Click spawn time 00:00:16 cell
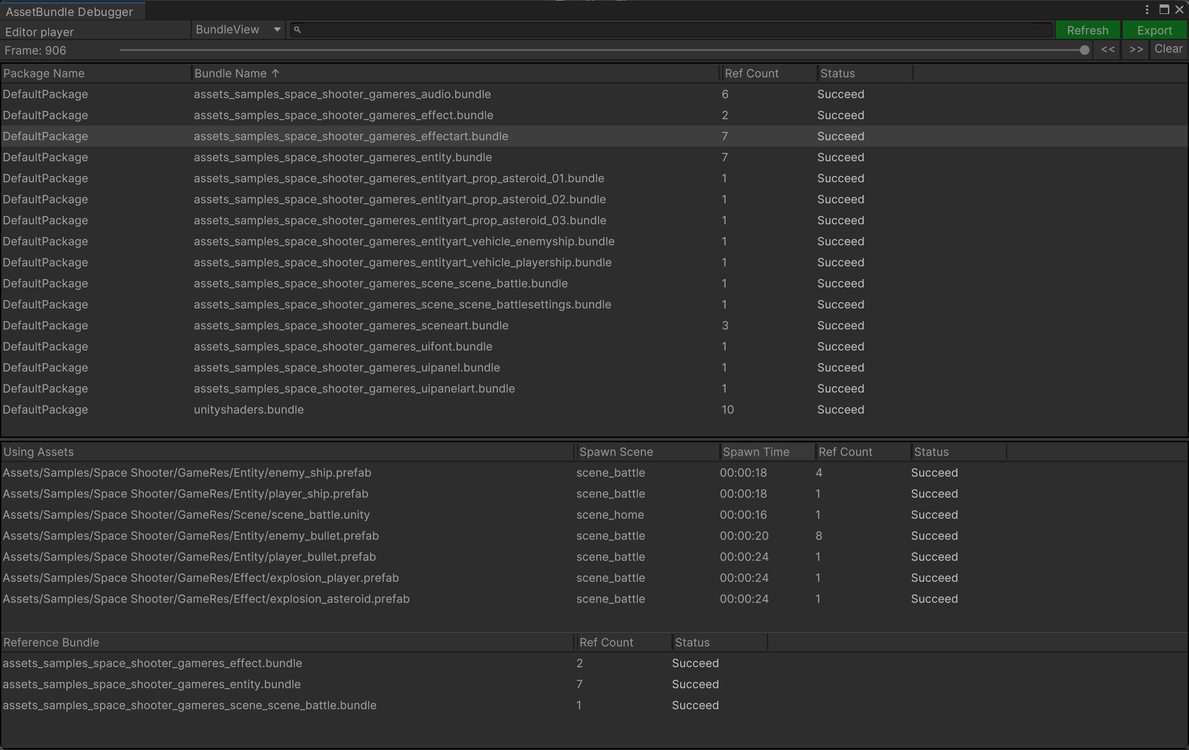 pos(743,515)
